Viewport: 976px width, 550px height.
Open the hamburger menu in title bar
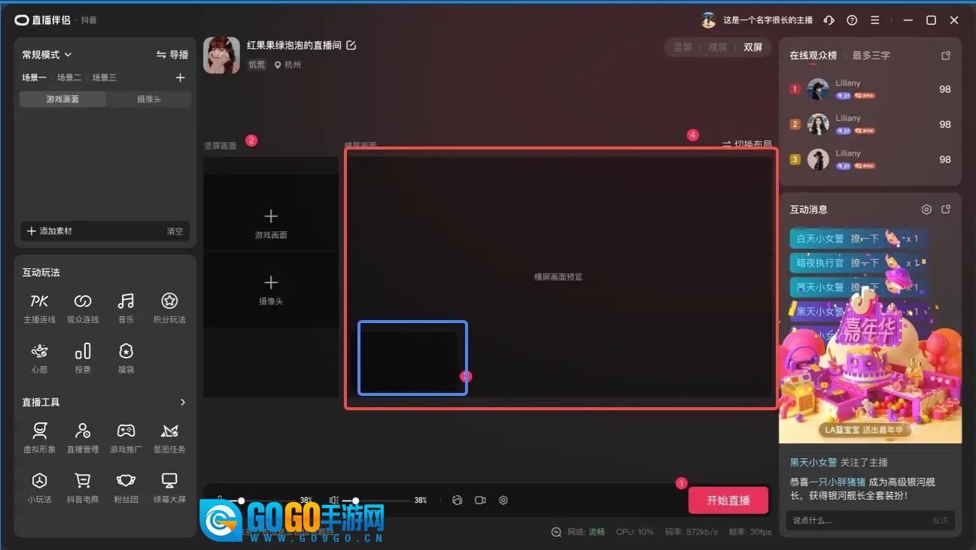(874, 20)
